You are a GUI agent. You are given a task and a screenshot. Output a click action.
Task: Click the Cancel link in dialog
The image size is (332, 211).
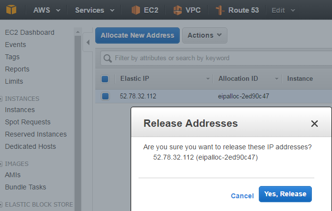tap(242, 196)
